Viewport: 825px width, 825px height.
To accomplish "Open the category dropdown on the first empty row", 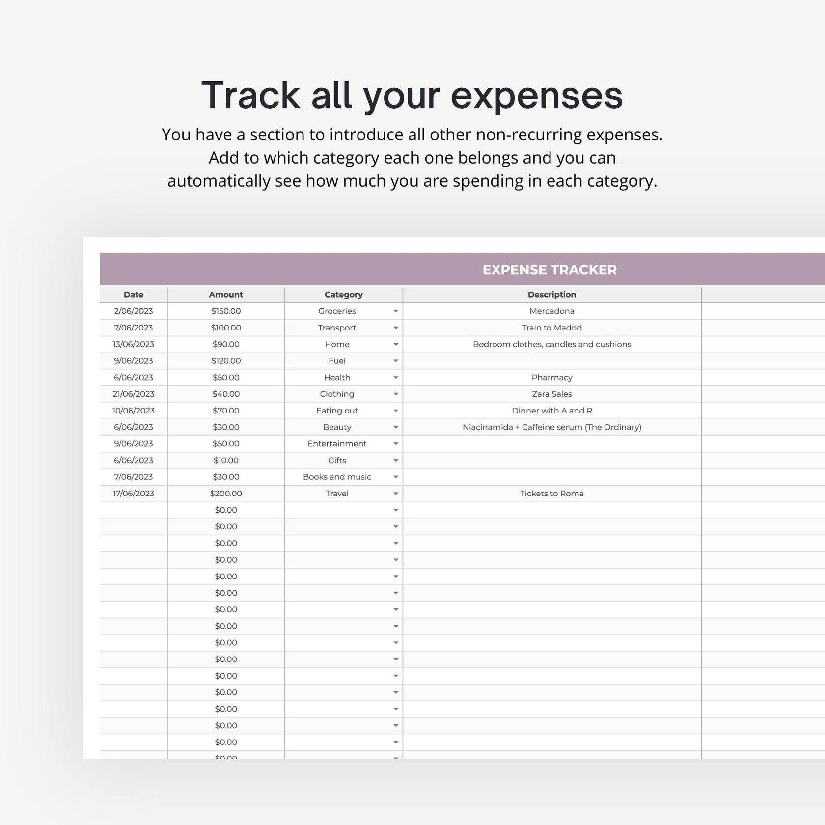I will 396,510.
